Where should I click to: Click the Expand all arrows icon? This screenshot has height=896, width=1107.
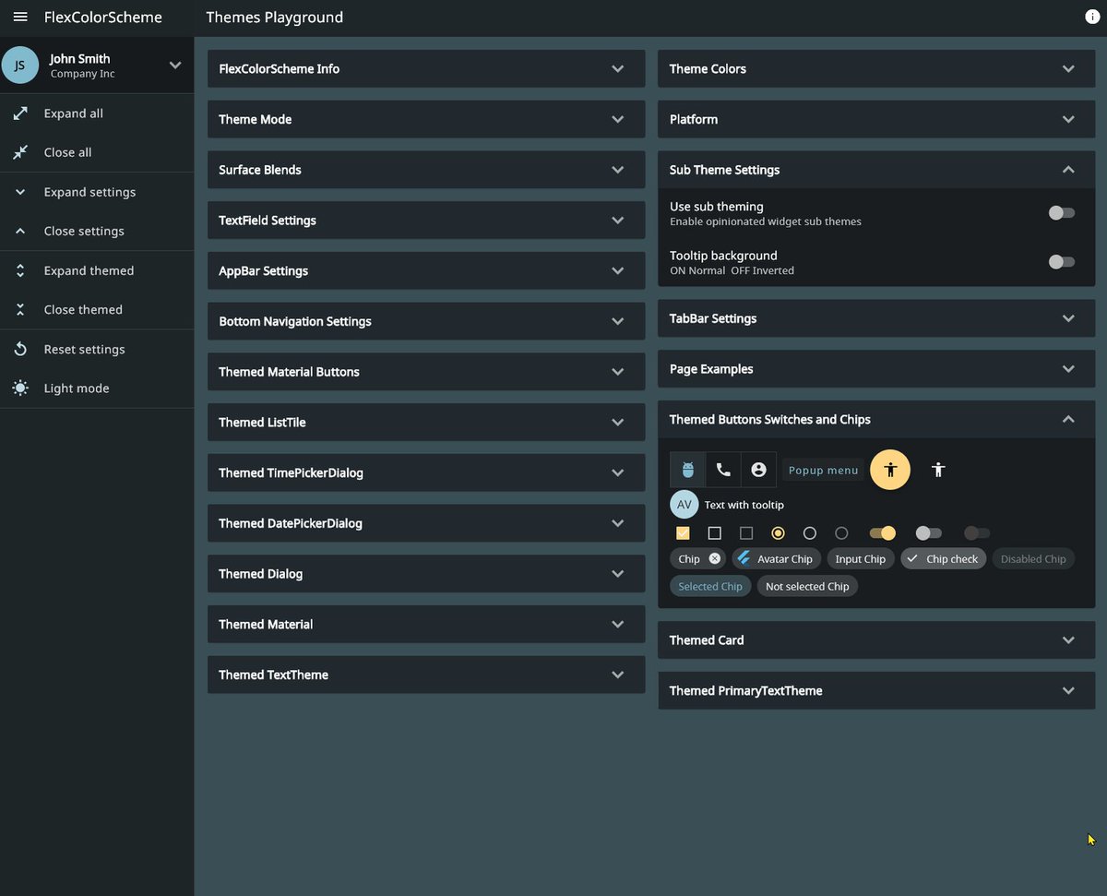(20, 113)
